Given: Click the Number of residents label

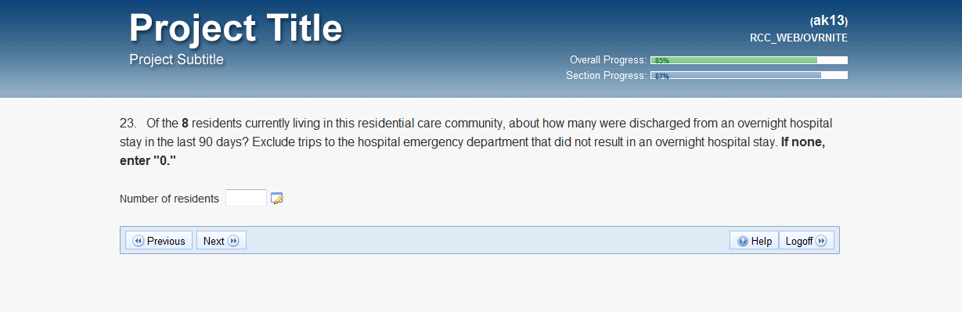Looking at the screenshot, I should pos(169,199).
